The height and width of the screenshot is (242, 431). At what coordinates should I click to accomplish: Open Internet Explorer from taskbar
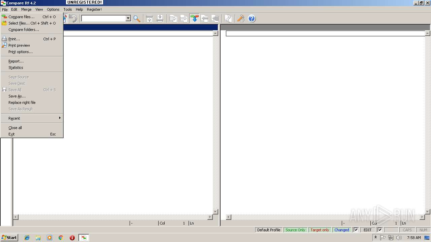click(27, 238)
